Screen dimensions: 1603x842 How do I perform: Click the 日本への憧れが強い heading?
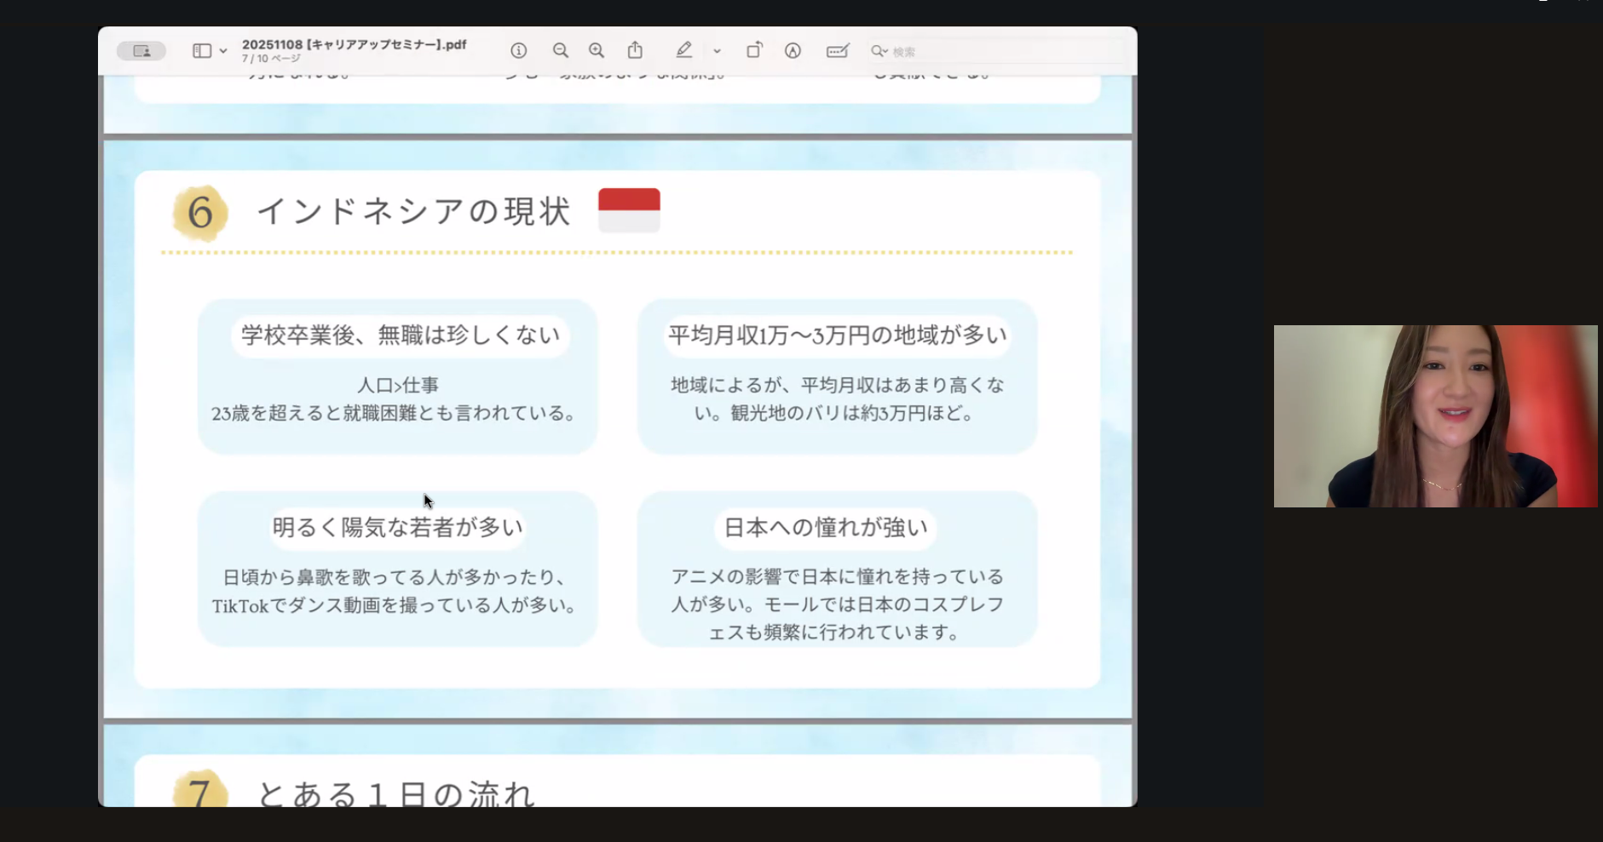[x=825, y=528]
